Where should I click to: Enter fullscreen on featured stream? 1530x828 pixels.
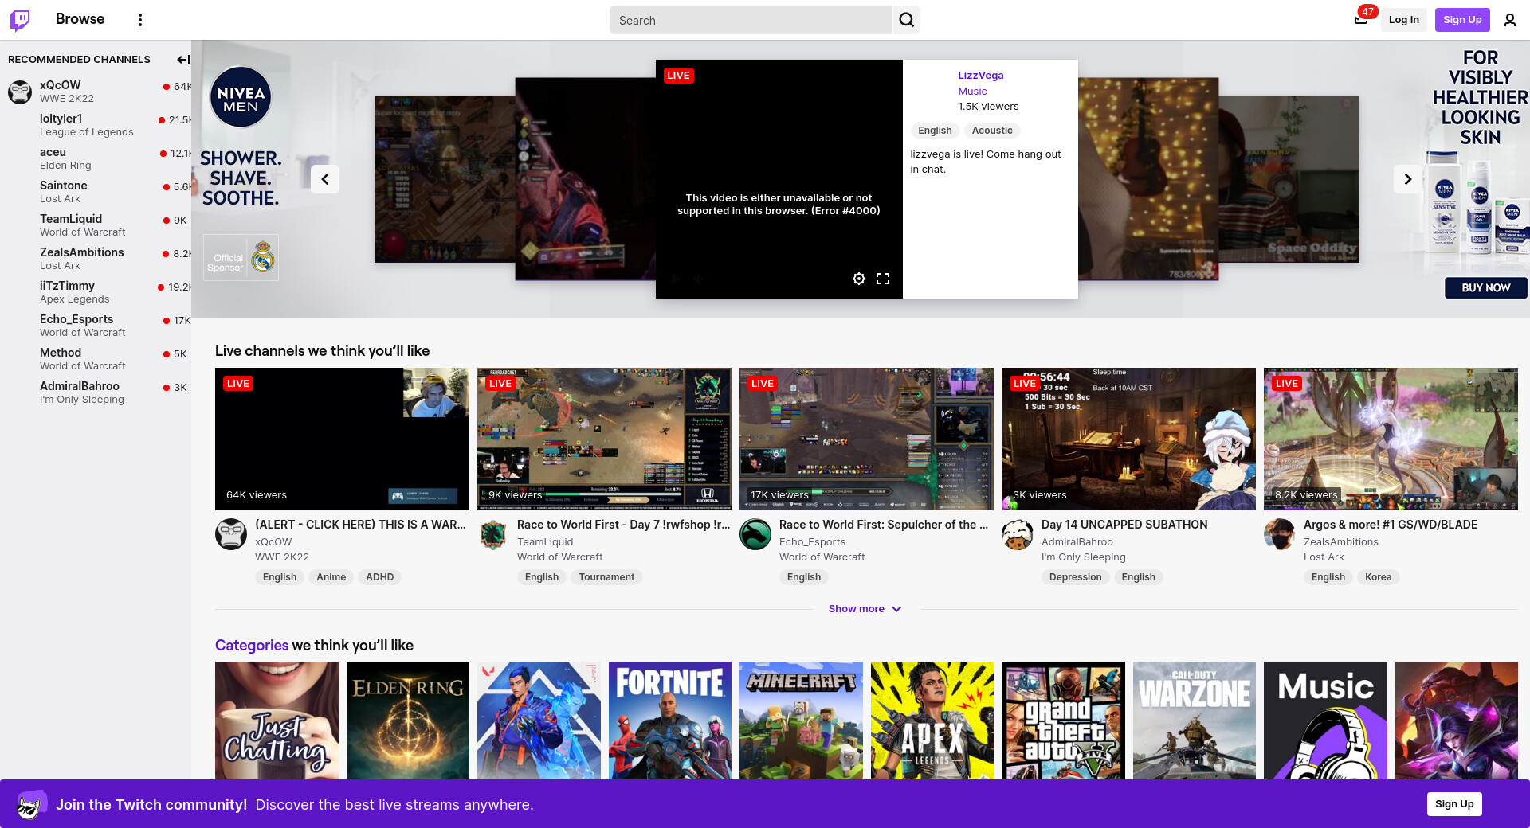click(x=883, y=279)
